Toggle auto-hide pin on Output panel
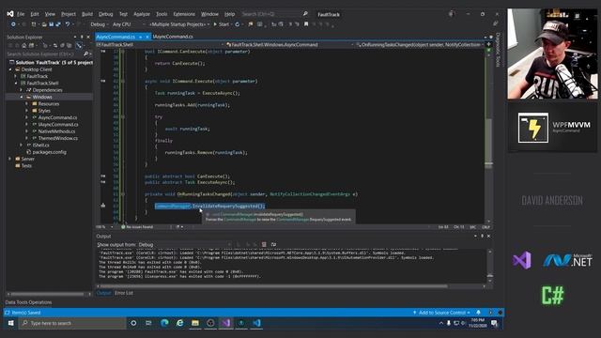The image size is (601, 338). point(482,236)
